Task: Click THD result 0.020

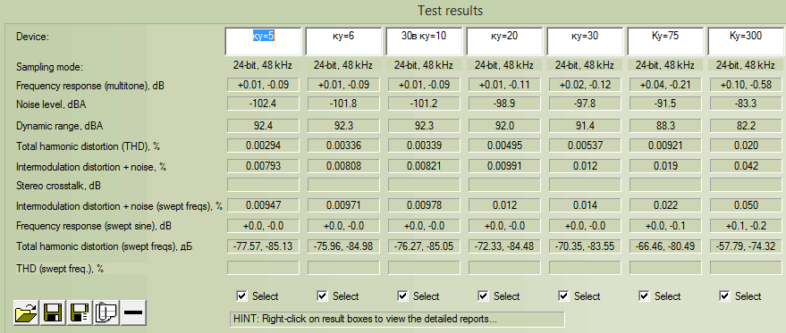Action: pos(746,146)
